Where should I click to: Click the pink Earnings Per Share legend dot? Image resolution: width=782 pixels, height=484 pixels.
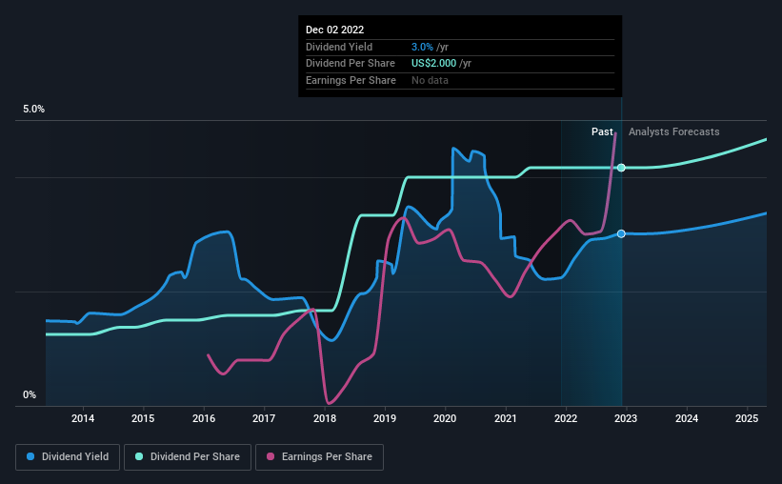click(271, 456)
